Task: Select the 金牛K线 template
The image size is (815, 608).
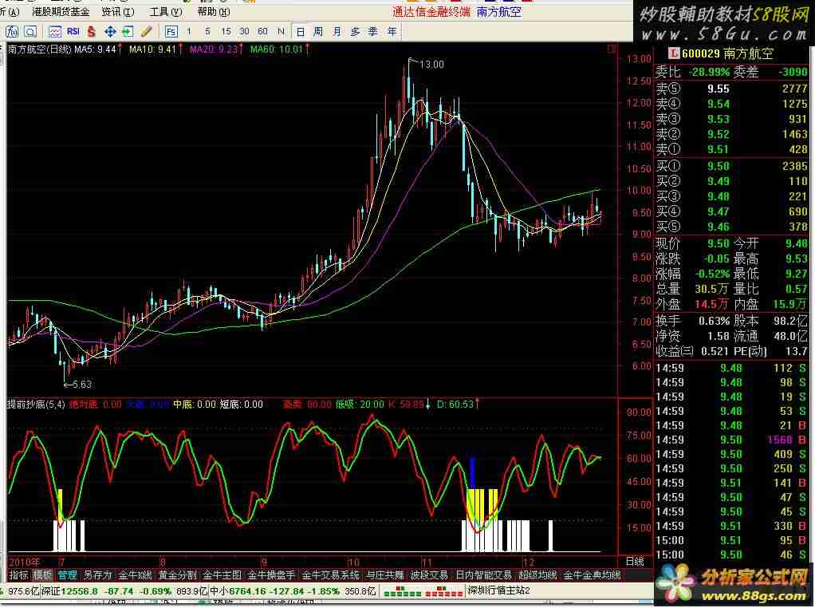Action: tap(135, 575)
